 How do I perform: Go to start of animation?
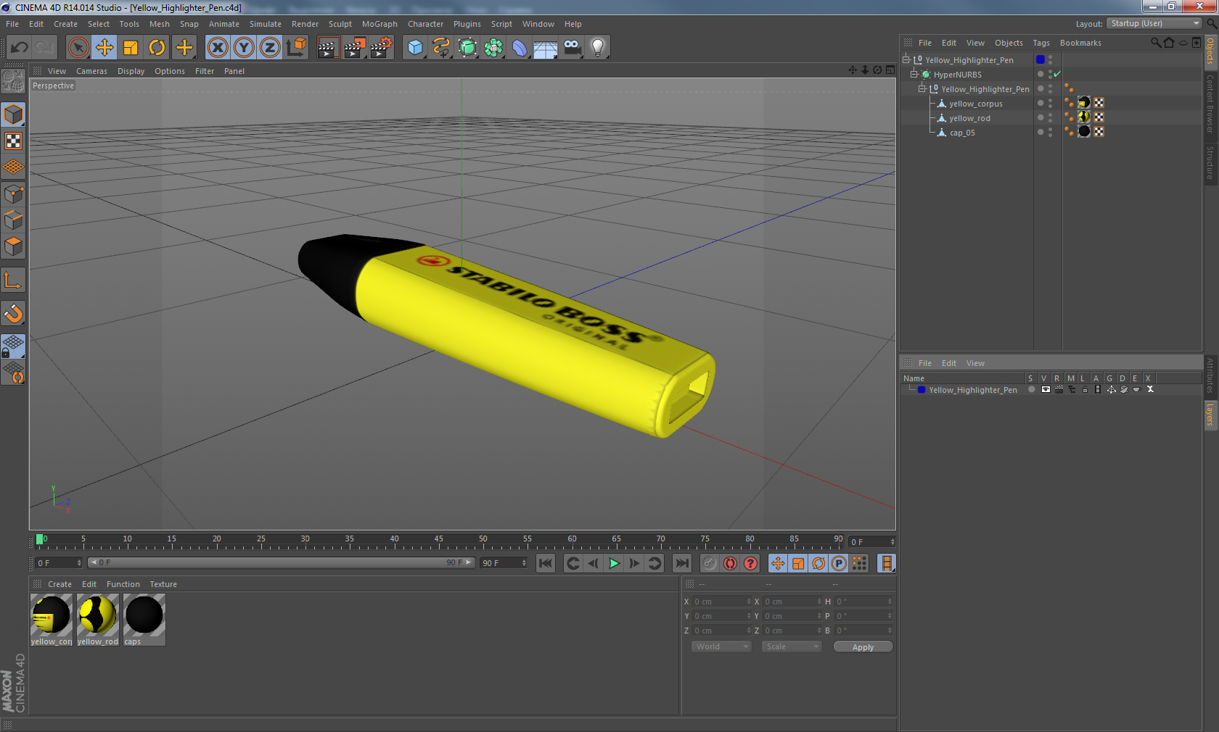coord(545,563)
